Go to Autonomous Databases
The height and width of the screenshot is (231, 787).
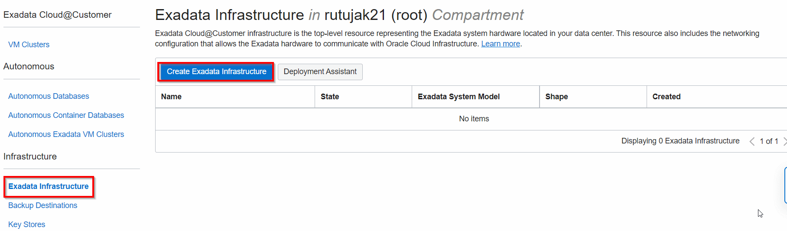coord(49,96)
